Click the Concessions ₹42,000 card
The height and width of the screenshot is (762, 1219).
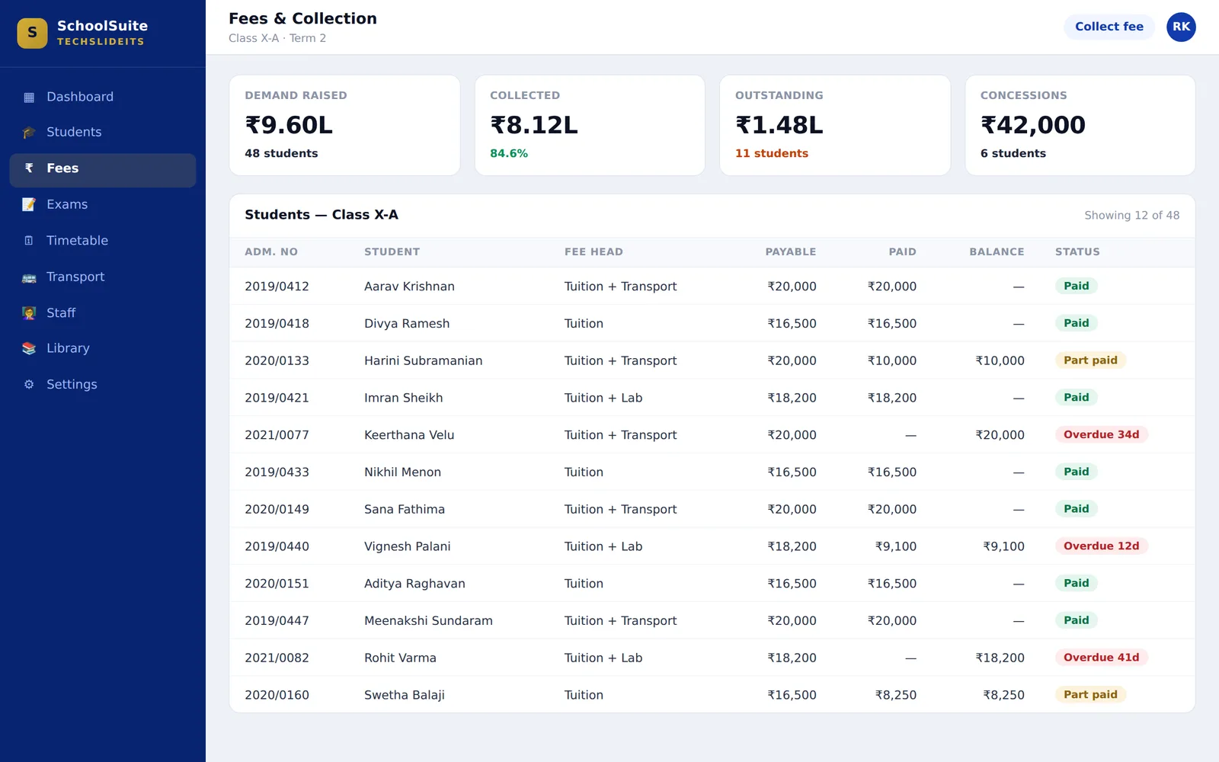pos(1080,125)
